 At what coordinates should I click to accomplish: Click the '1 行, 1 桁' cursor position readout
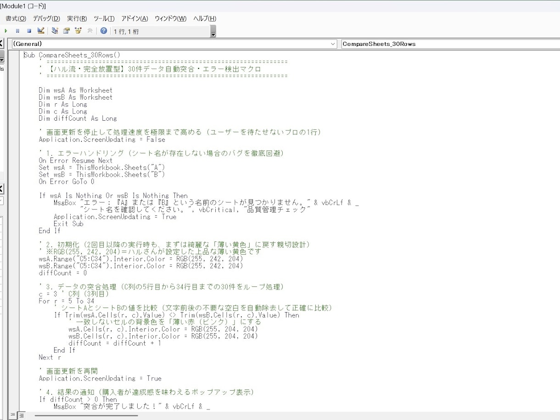tap(126, 32)
